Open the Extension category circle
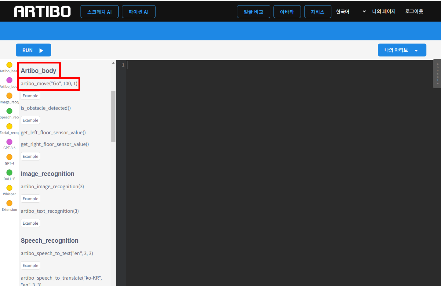The height and width of the screenshot is (286, 441). [x=9, y=203]
